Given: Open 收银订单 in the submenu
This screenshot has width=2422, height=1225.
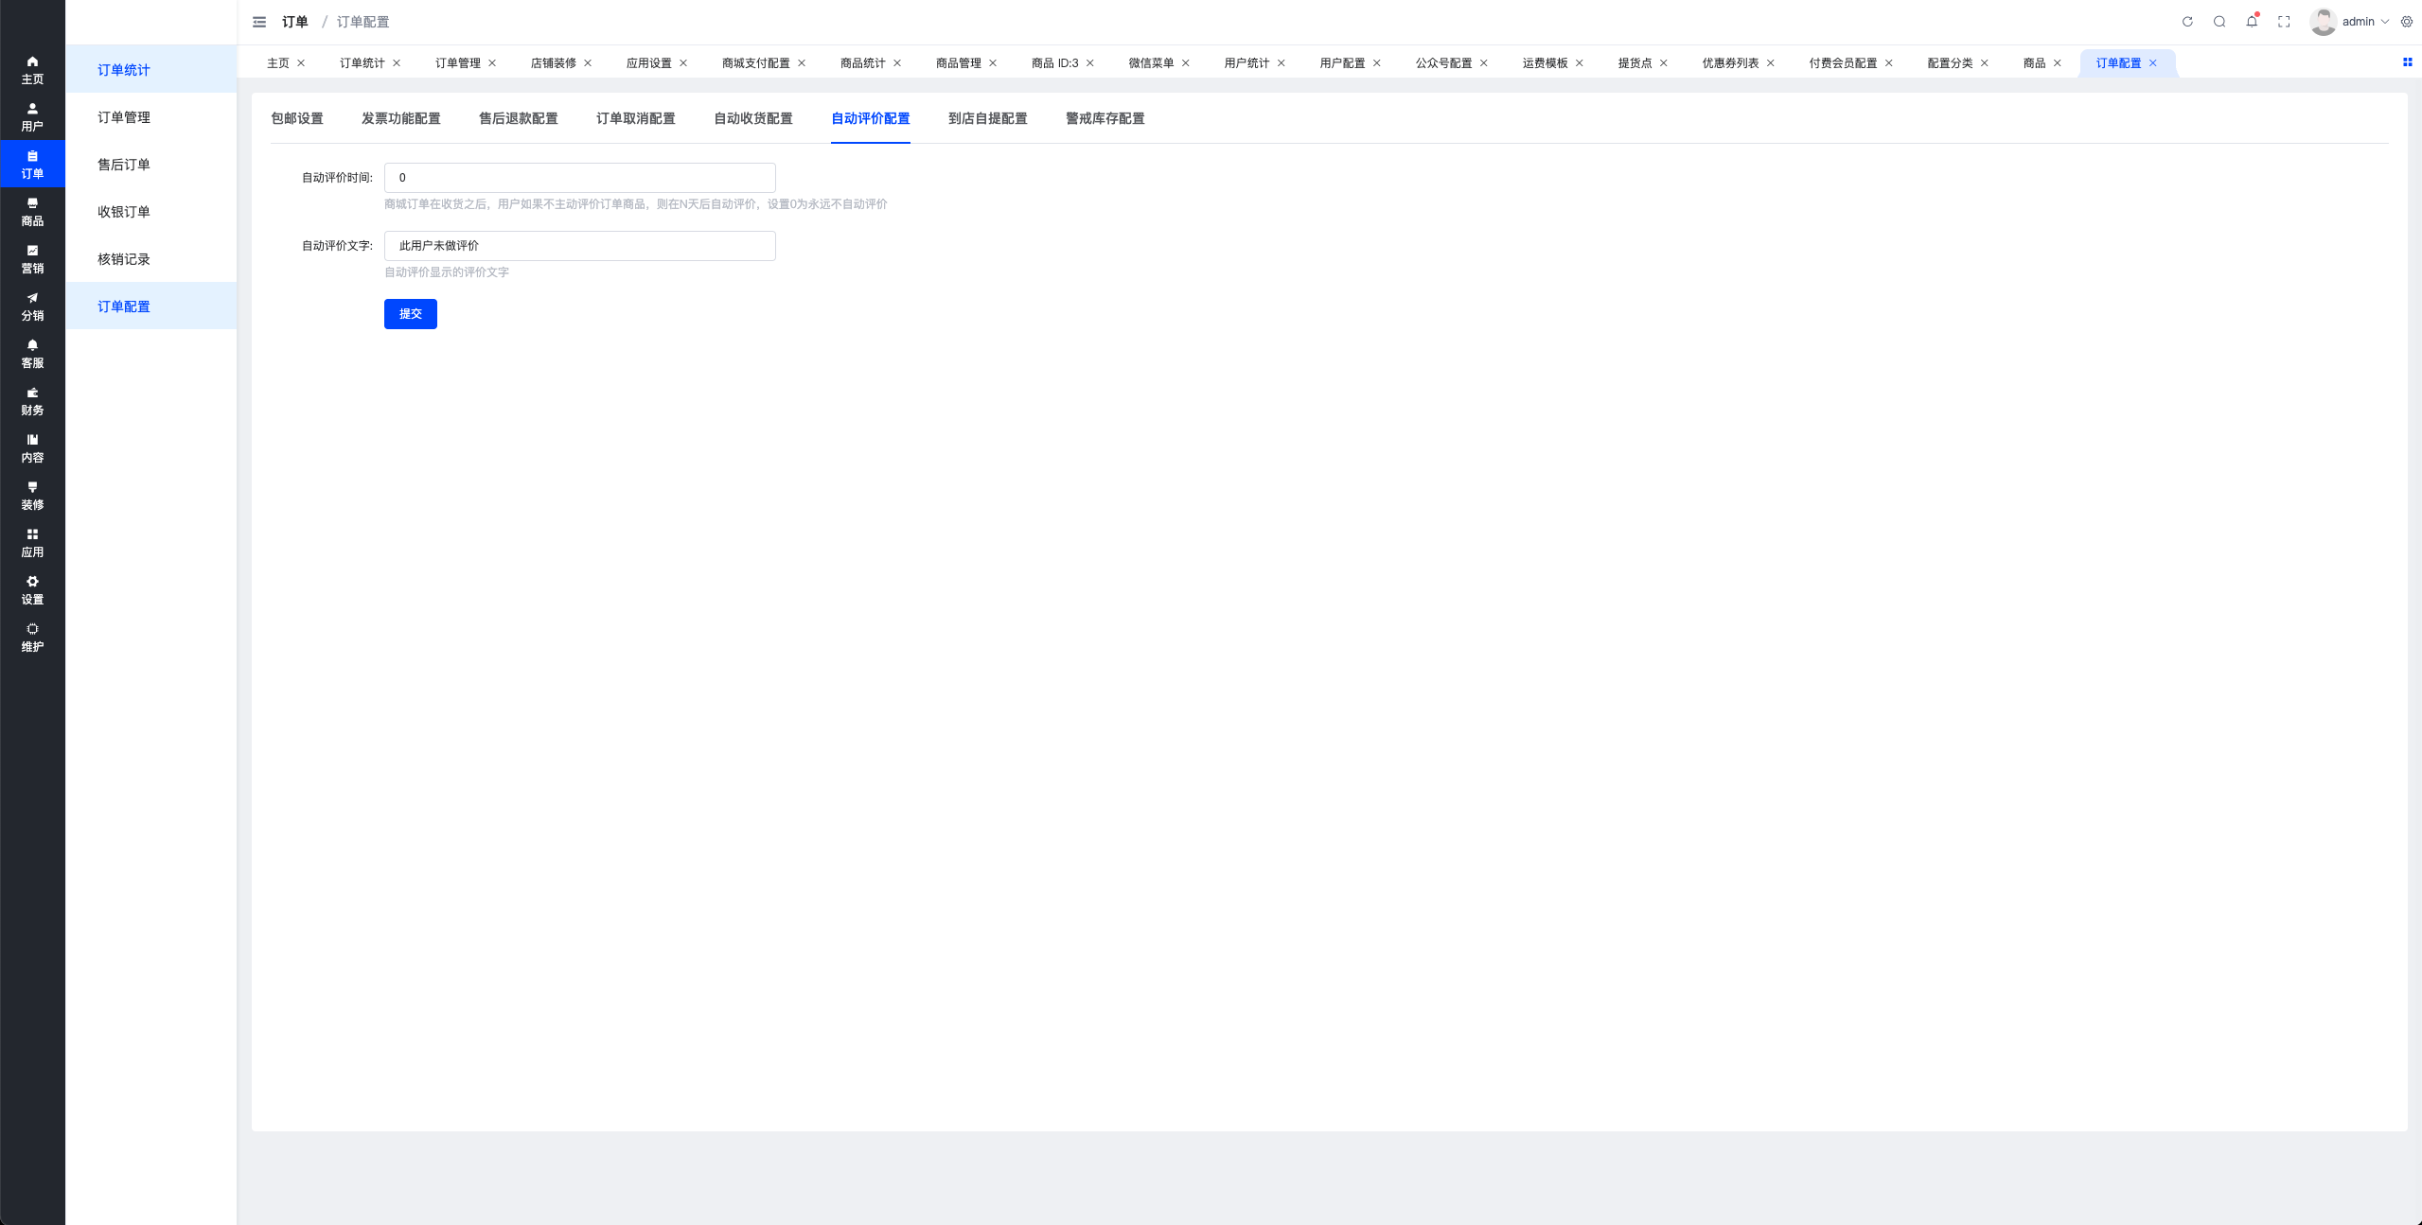Looking at the screenshot, I should click(151, 212).
